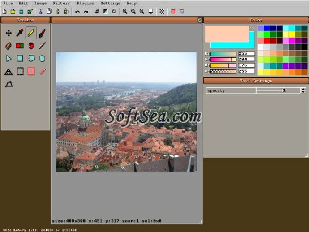This screenshot has height=232, width=309.
Task: Select the Polygon shape tool
Action: (x=31, y=58)
